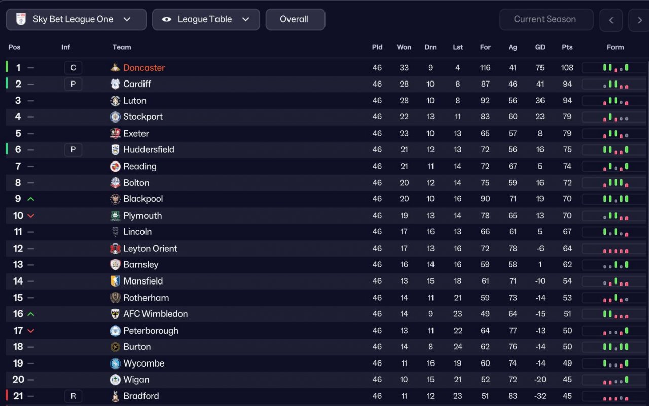The width and height of the screenshot is (649, 406).
Task: Open the Sky Bet League One dropdown
Action: click(76, 19)
